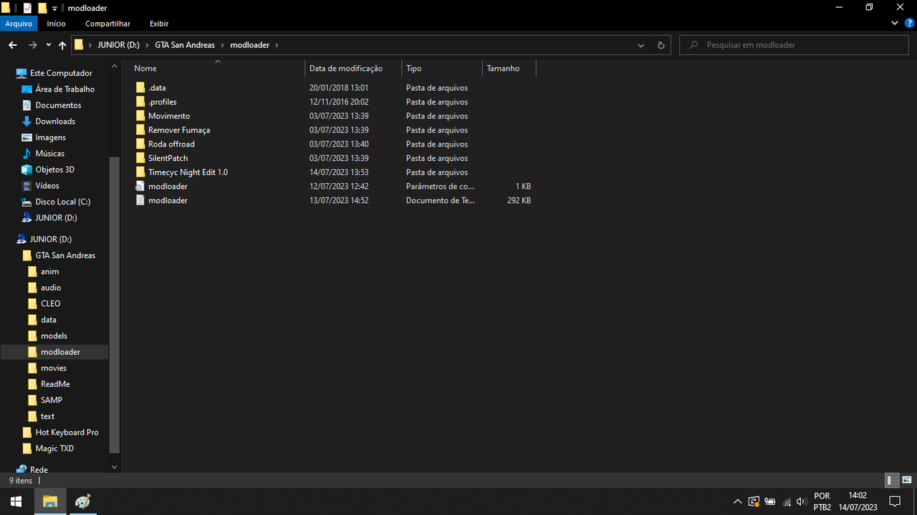Open Imagens in the sidebar
This screenshot has height=515, width=917.
click(x=50, y=137)
